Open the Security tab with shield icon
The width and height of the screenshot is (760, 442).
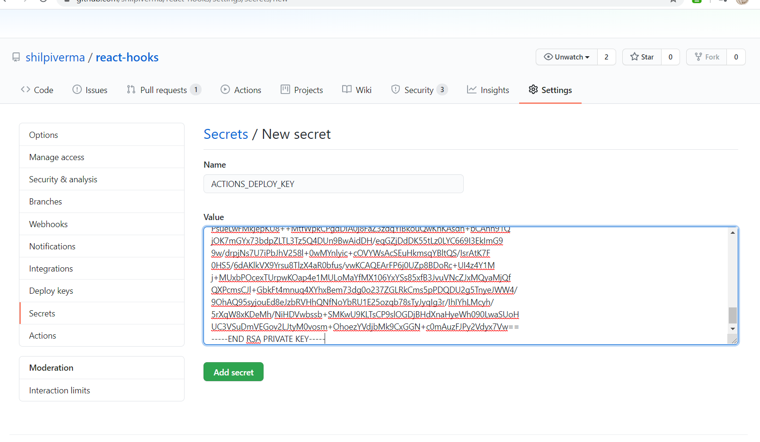click(419, 90)
